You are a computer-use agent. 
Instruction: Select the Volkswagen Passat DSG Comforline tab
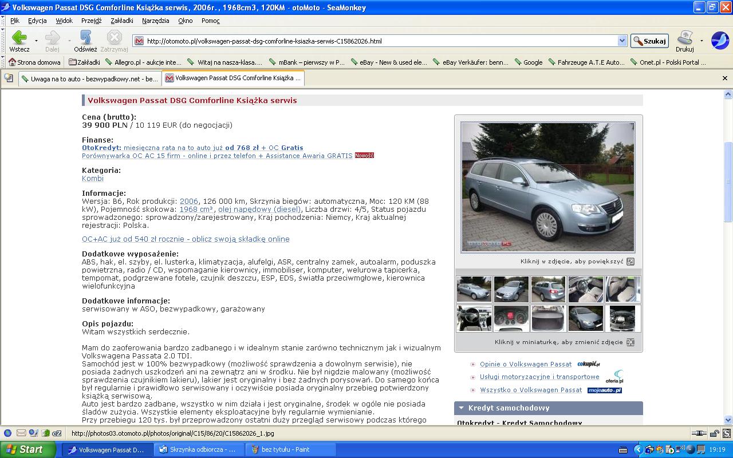coord(232,78)
